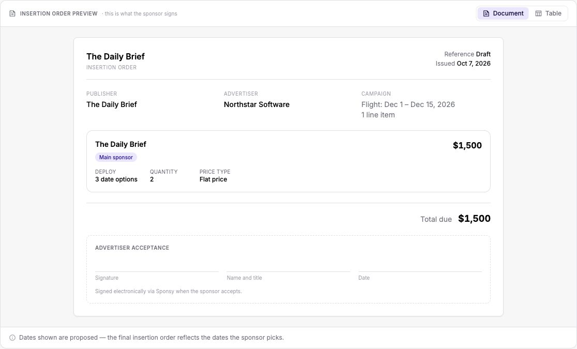Click advertiser name 'Northstar Software'
This screenshot has width=577, height=349.
(256, 104)
